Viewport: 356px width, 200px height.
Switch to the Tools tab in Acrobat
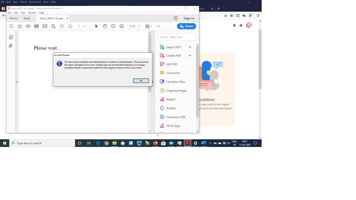click(x=27, y=18)
